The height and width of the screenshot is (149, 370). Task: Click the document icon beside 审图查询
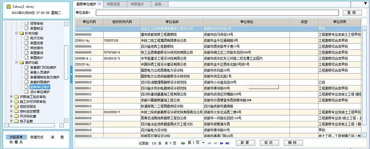point(26,53)
